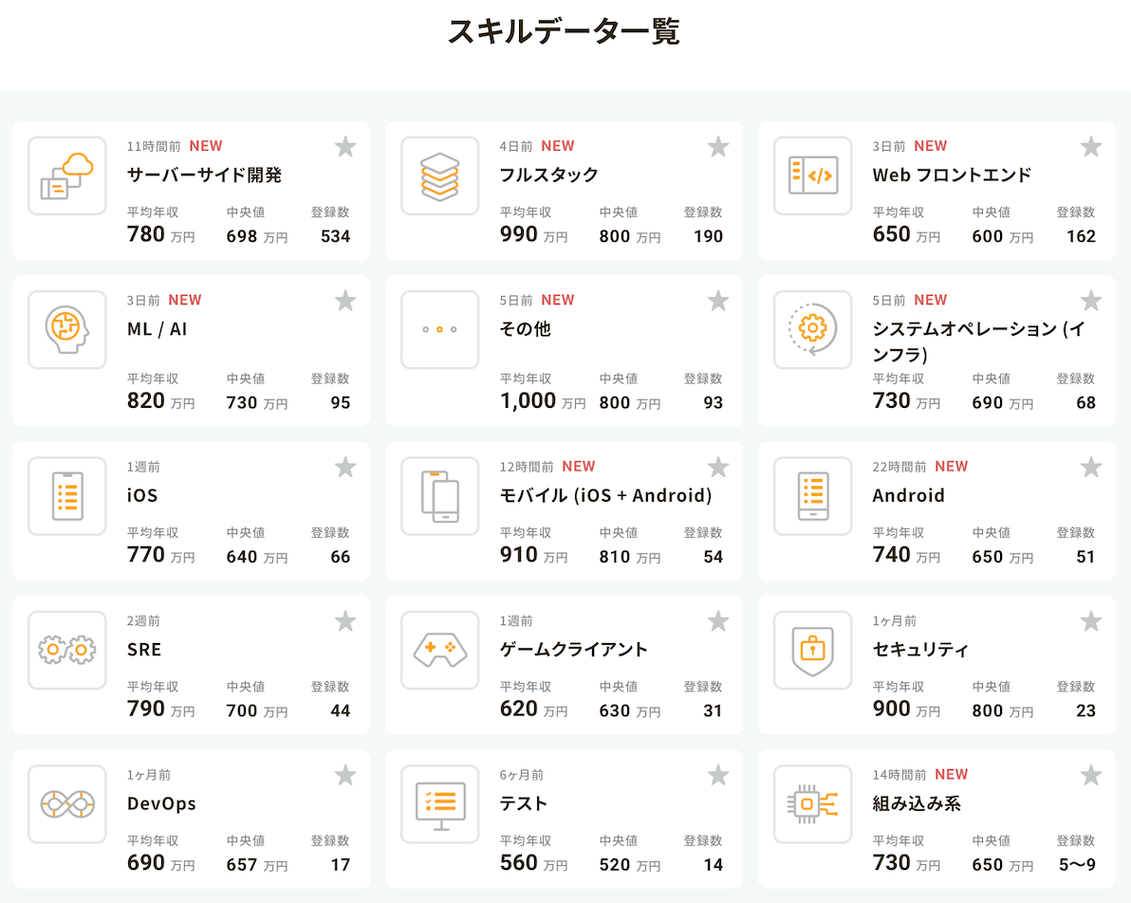
Task: Toggle the star on the フルスタック card
Action: click(x=718, y=146)
